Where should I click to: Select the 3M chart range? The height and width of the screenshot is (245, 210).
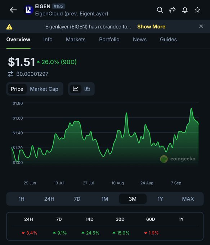pos(133,199)
